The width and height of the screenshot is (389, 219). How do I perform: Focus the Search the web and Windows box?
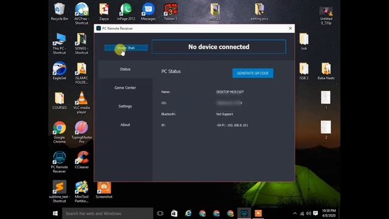point(108,214)
